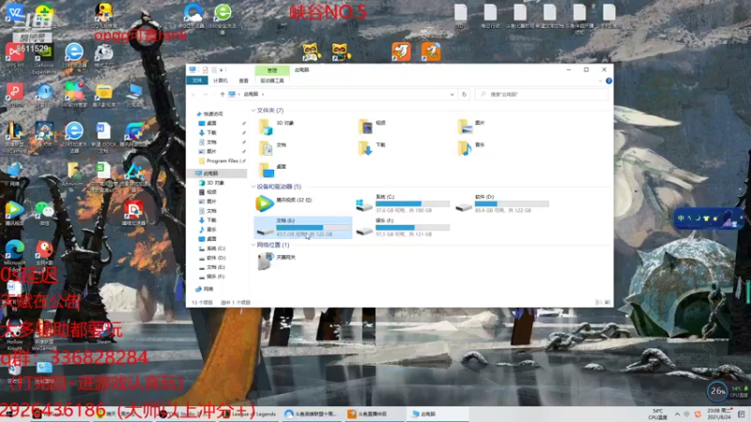Image resolution: width=751 pixels, height=422 pixels.
Task: Open the notification center icon
Action: tap(742, 414)
